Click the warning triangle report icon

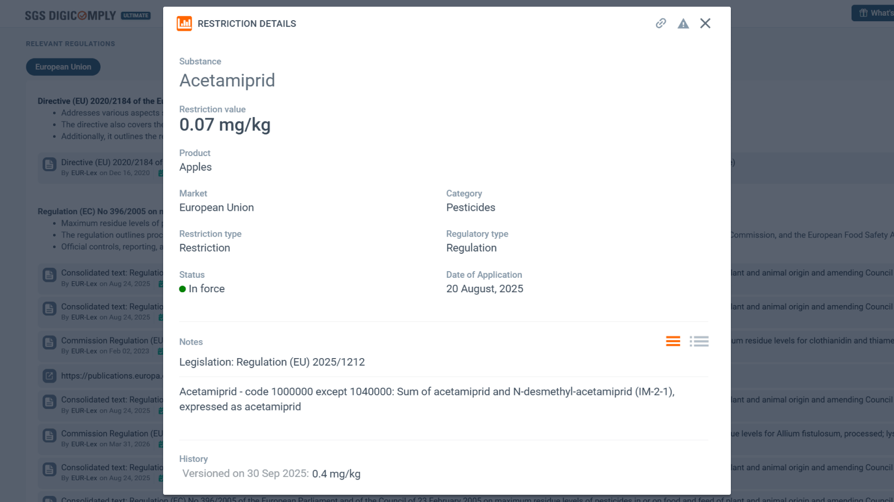click(x=683, y=23)
